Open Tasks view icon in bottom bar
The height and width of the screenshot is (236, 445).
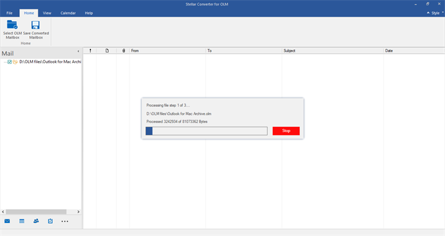point(50,221)
